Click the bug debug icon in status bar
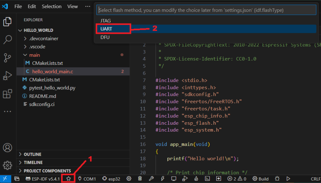 [277, 179]
